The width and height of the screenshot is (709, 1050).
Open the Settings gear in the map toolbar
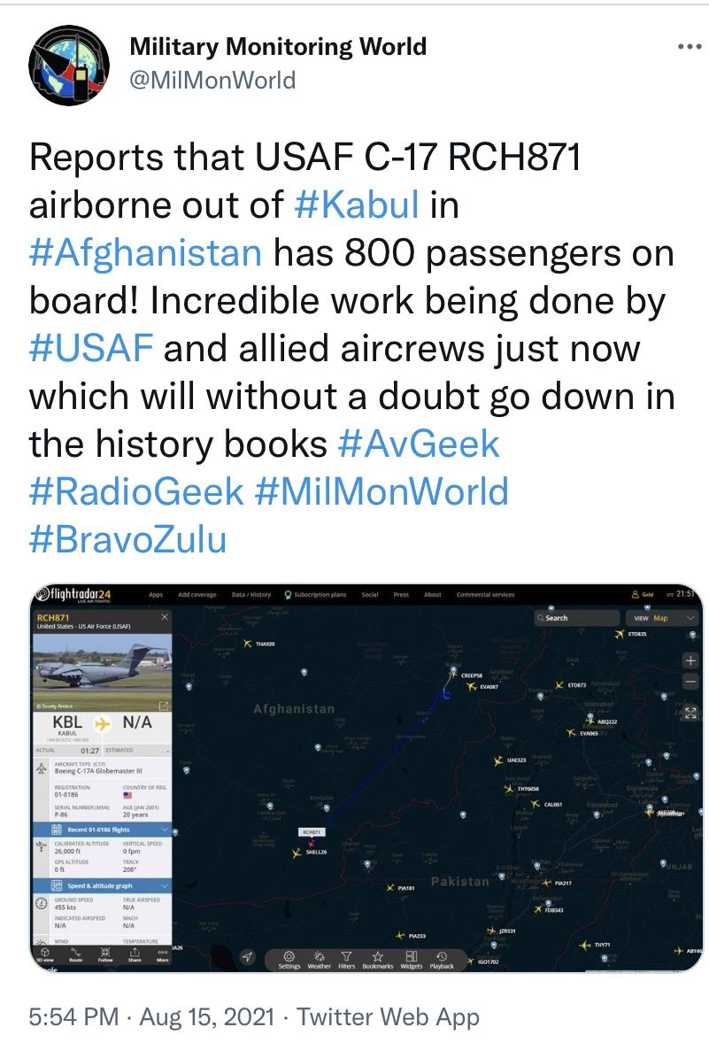click(289, 960)
